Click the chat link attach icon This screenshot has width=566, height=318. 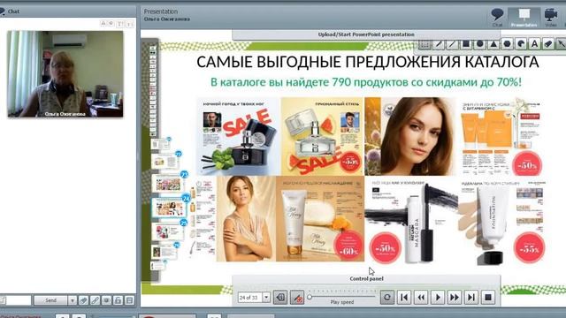95,300
